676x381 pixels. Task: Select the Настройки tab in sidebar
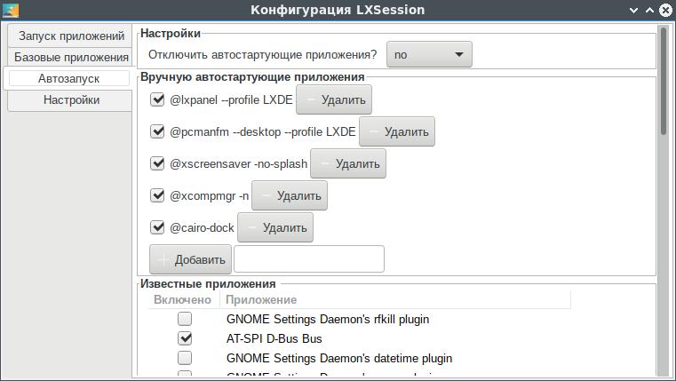(x=71, y=100)
